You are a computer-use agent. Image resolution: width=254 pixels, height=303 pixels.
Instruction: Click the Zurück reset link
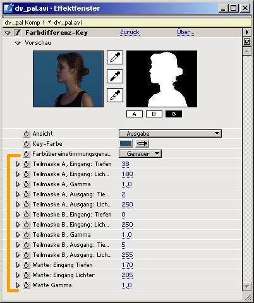pos(130,32)
